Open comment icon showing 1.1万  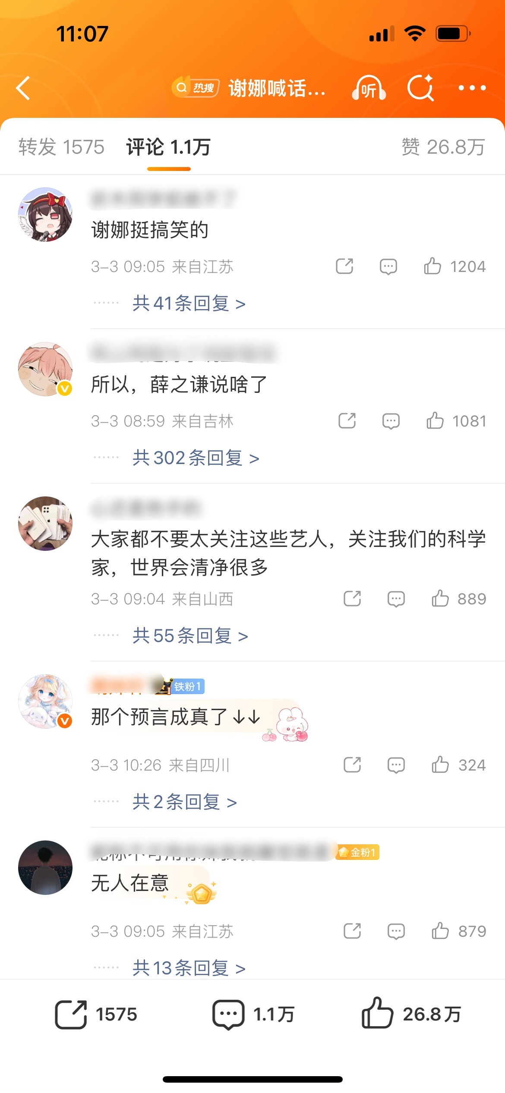click(x=253, y=1014)
